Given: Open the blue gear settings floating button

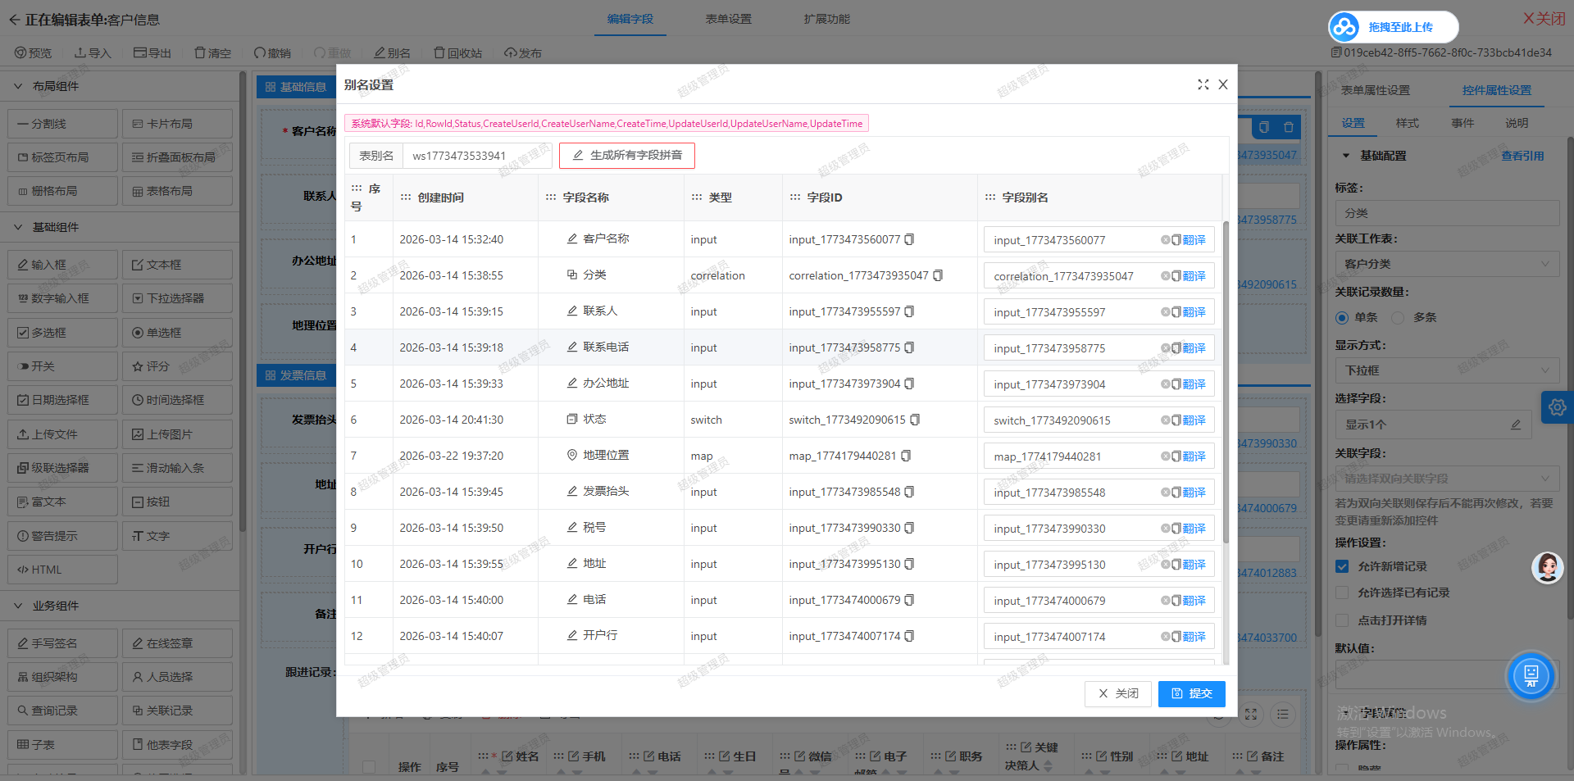Looking at the screenshot, I should pos(1557,407).
